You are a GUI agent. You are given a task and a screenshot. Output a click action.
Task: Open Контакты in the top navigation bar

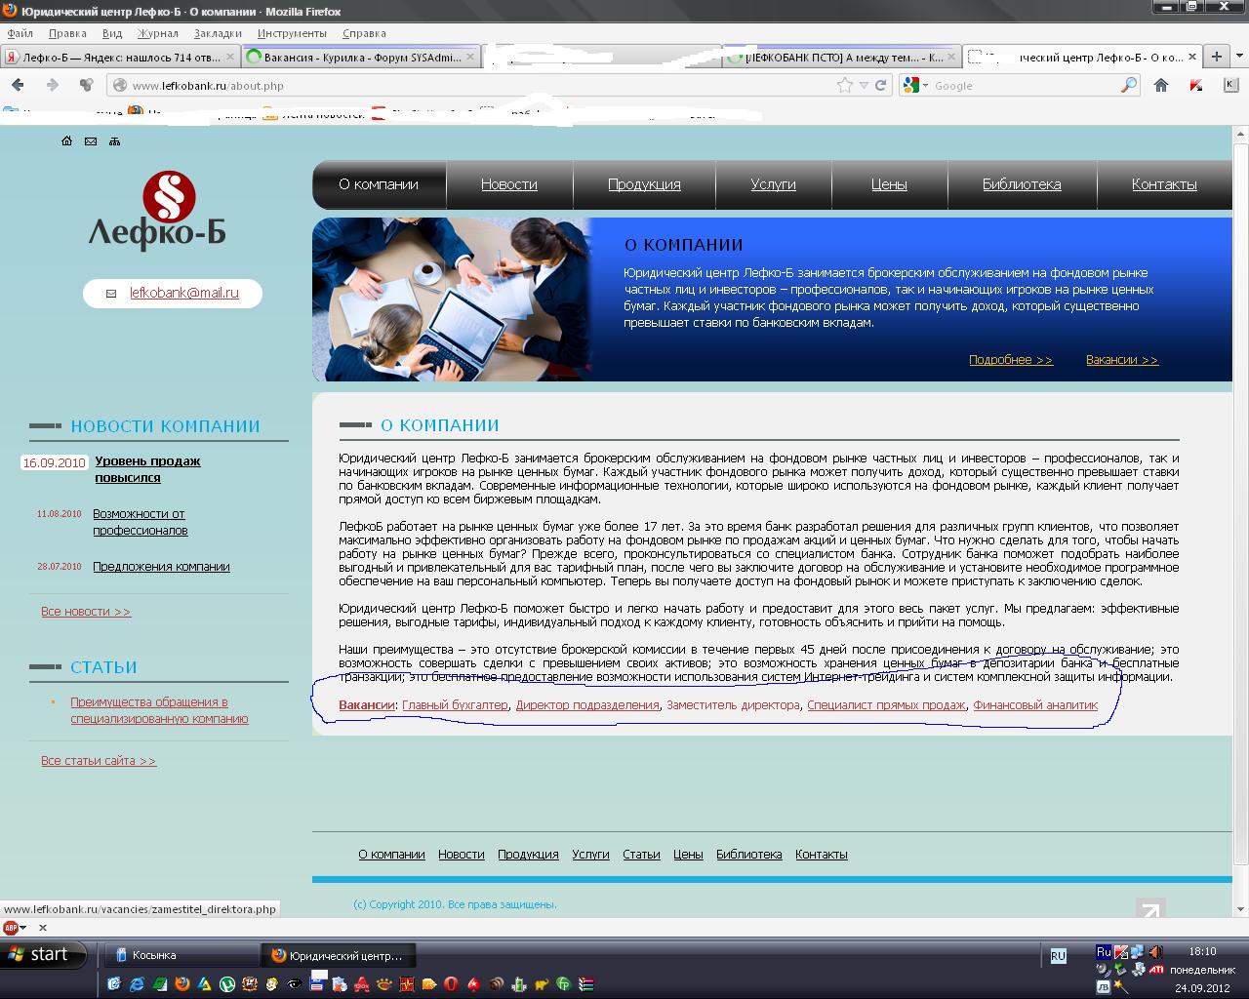pyautogui.click(x=1164, y=184)
